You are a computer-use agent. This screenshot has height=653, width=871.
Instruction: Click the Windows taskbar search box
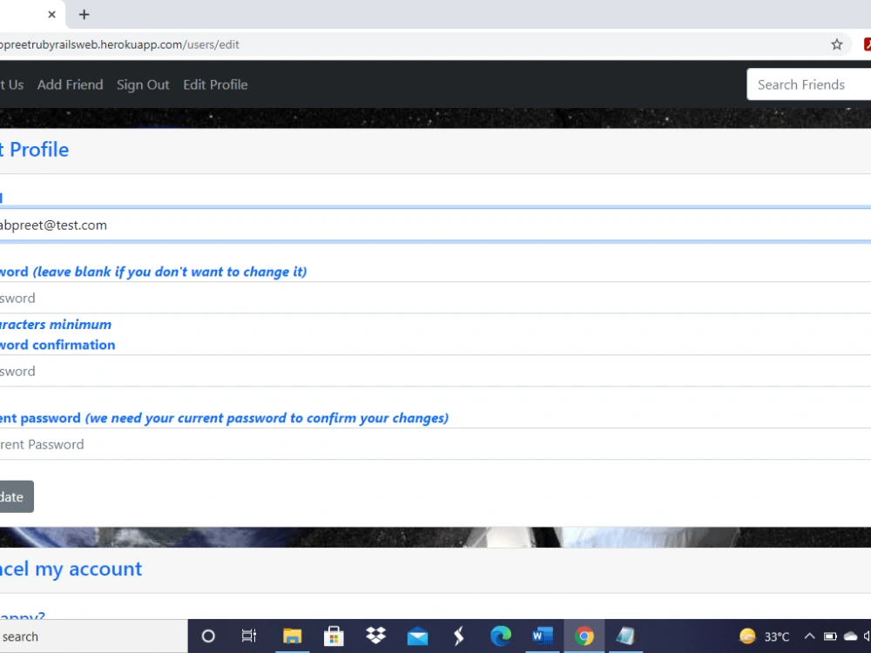coord(93,636)
